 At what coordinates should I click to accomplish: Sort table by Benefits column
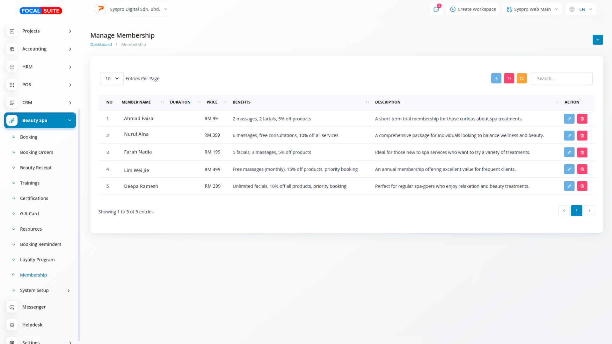point(241,102)
